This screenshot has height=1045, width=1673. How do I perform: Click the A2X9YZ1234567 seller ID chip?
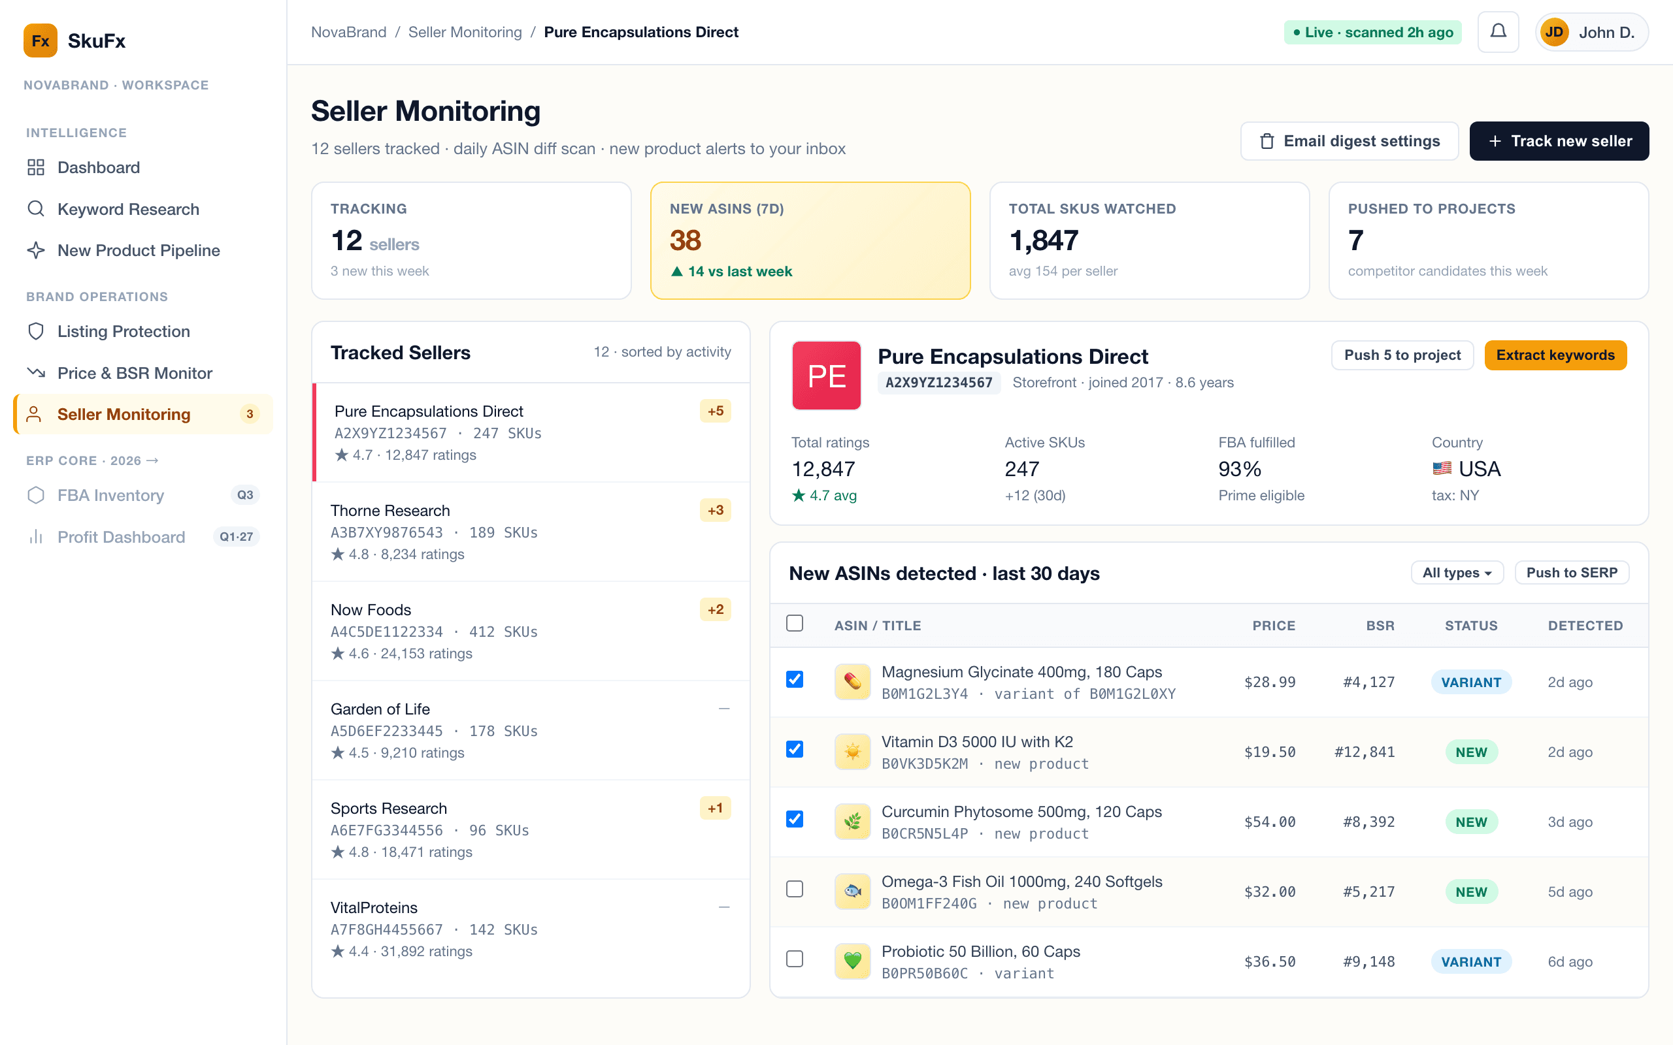click(939, 383)
